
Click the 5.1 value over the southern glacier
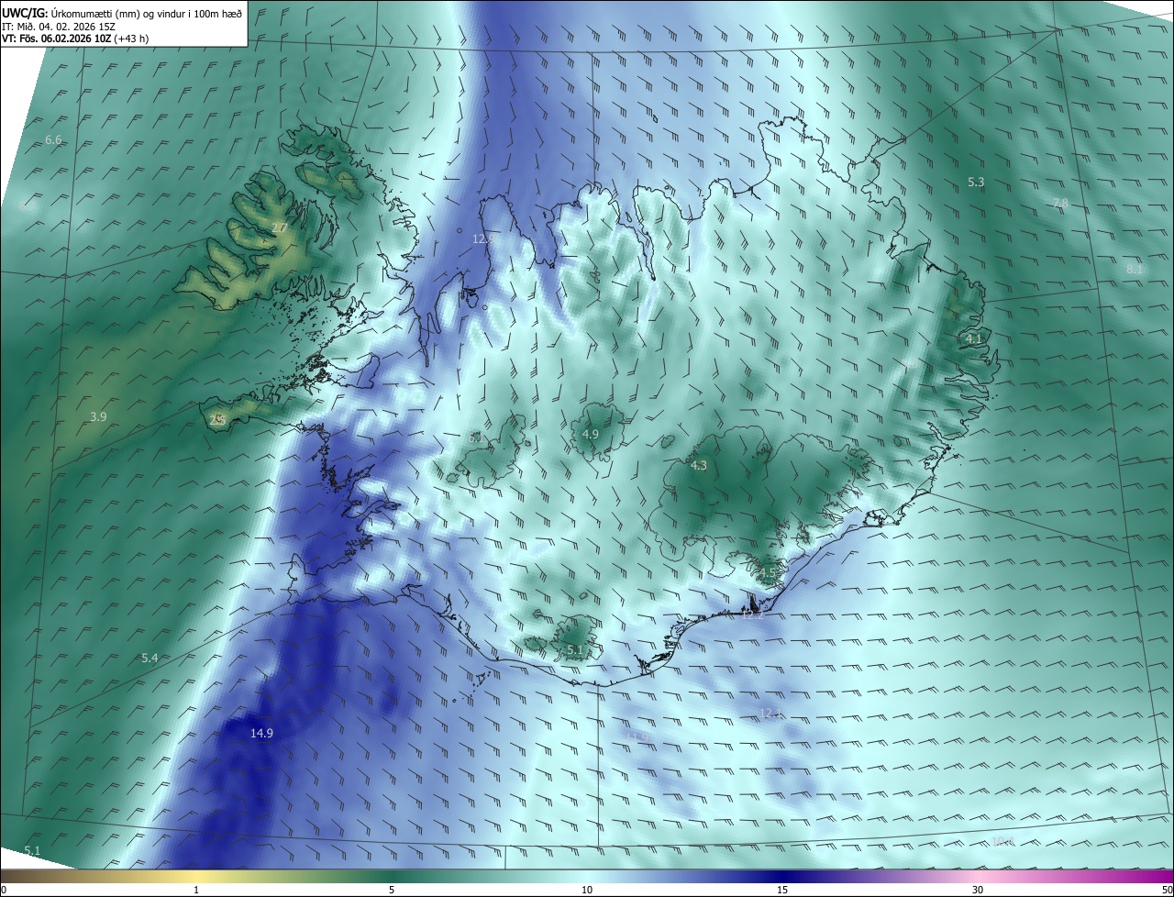click(575, 649)
